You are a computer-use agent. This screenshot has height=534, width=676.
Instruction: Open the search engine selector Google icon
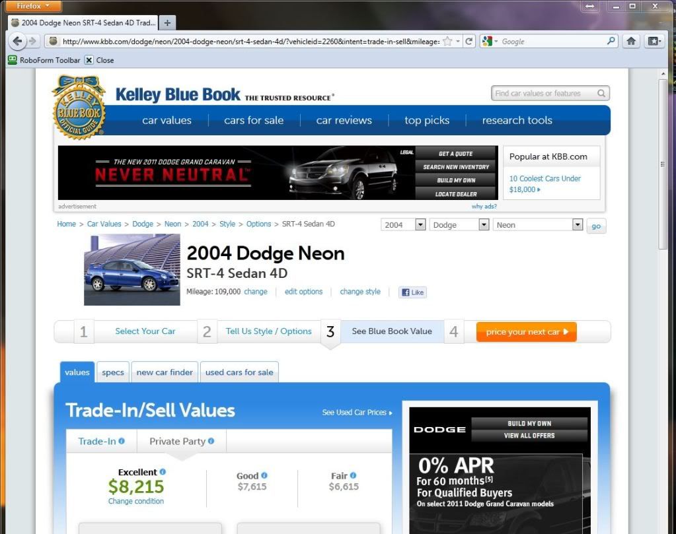487,42
